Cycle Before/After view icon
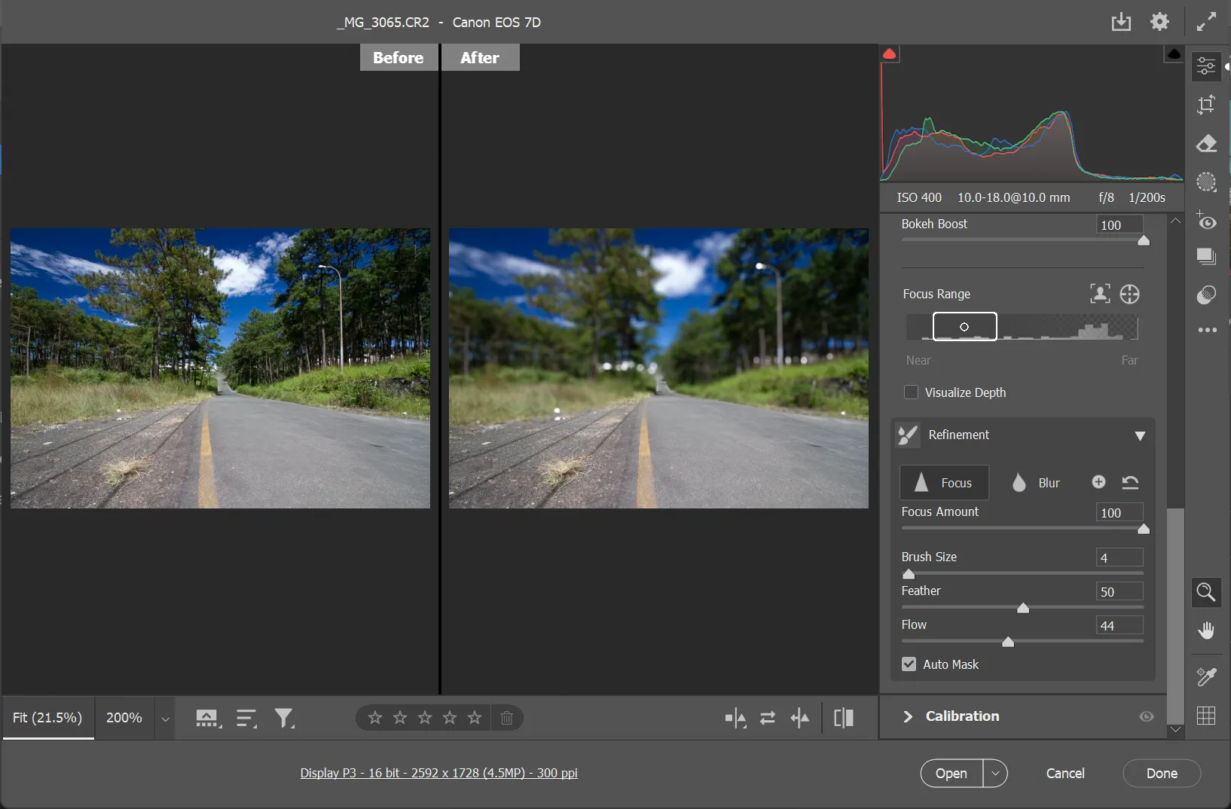The height and width of the screenshot is (809, 1231). 736,718
